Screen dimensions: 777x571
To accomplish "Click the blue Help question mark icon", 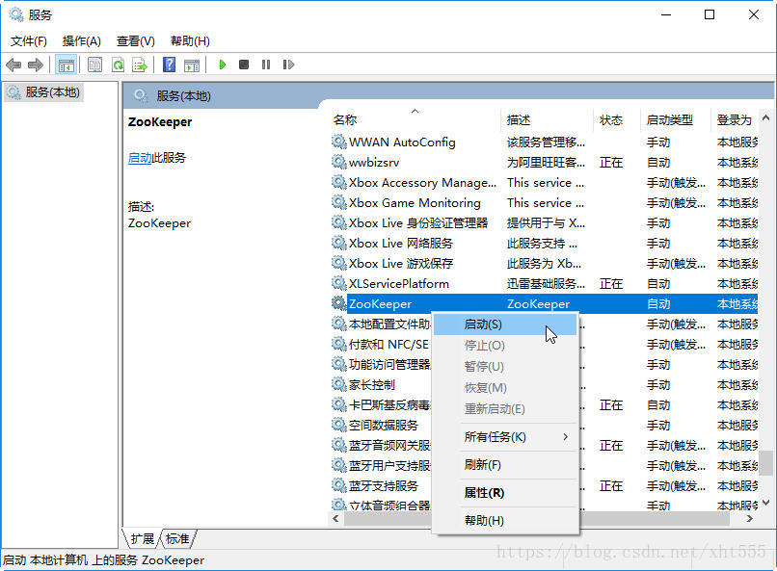I will 169,65.
